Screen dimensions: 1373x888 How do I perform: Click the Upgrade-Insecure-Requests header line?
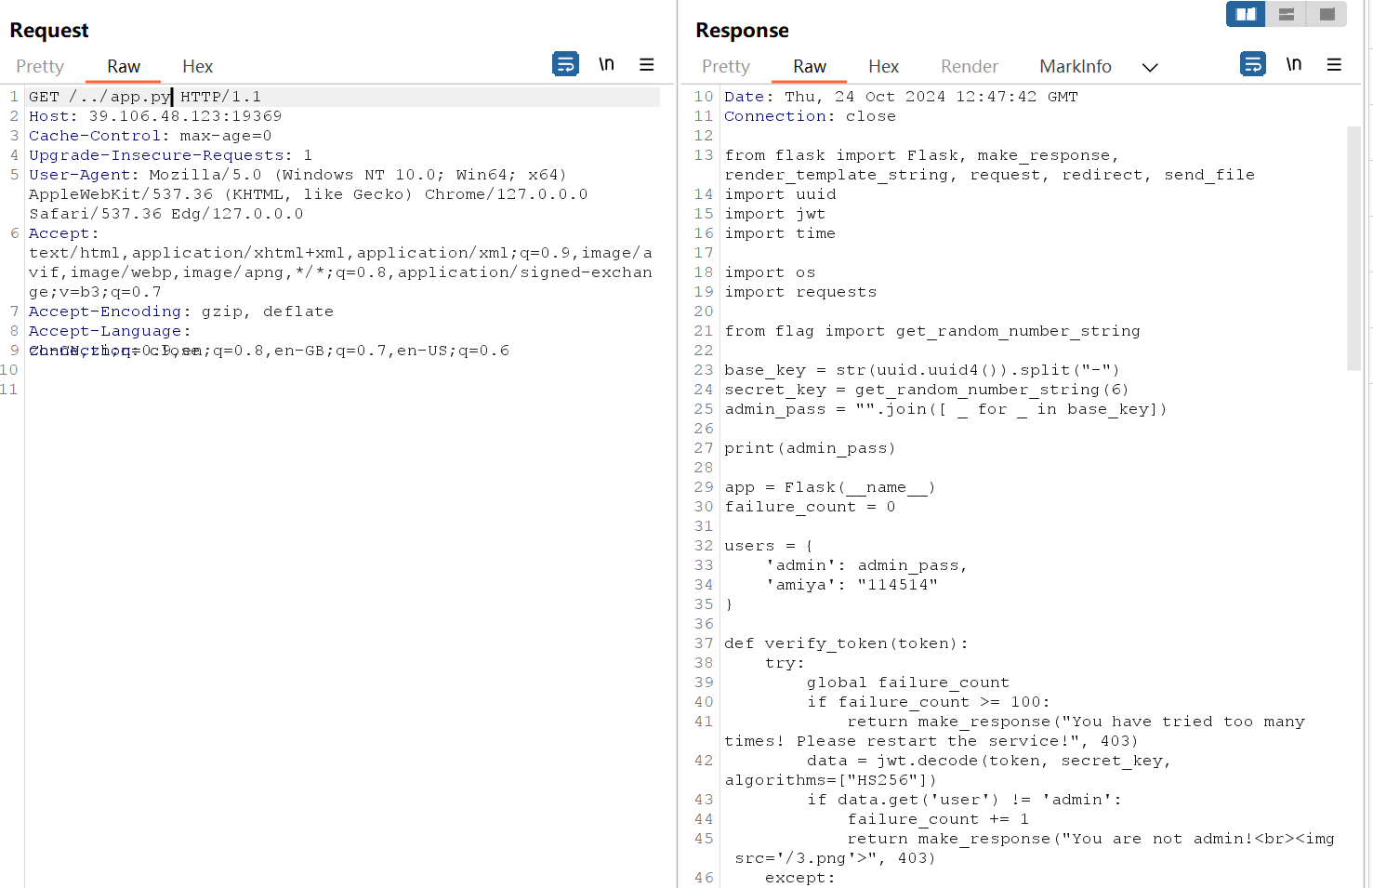[170, 155]
